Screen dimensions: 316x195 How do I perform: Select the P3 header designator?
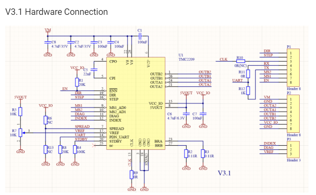click(x=289, y=139)
